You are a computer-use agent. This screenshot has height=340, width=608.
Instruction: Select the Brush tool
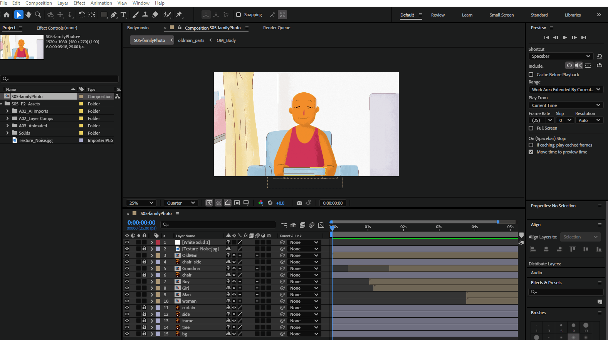(x=136, y=15)
